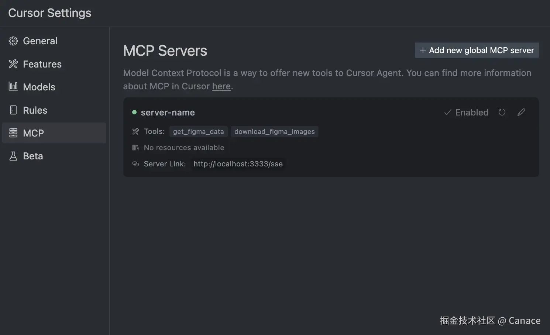Image resolution: width=550 pixels, height=335 pixels.
Task: Click the Rules notebook icon
Action: (13, 110)
